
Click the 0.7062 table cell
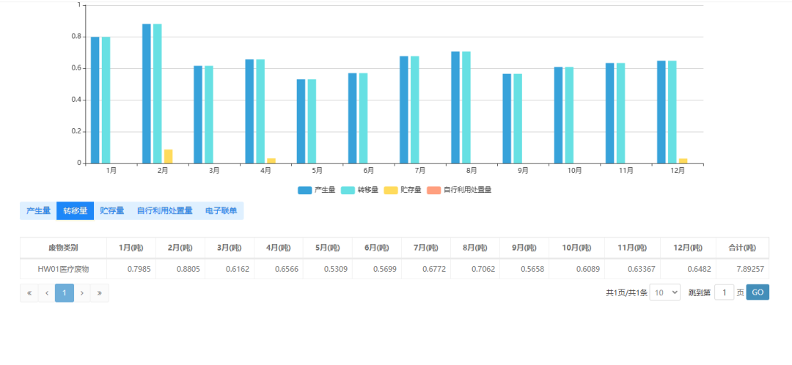pos(474,269)
